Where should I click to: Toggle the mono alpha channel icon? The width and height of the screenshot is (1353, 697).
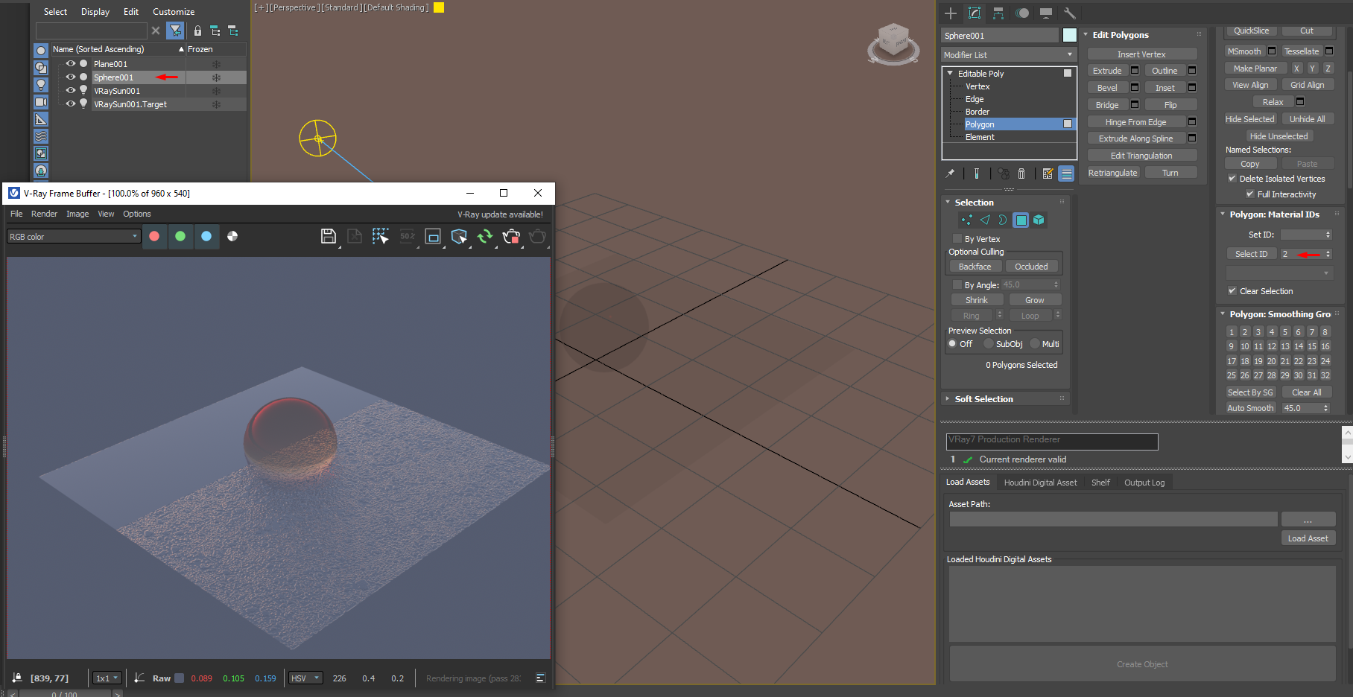[x=232, y=236]
